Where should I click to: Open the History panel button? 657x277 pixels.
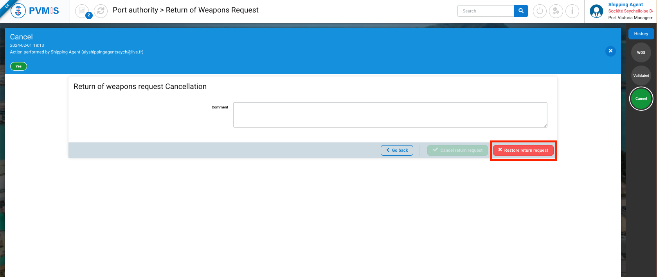point(641,34)
